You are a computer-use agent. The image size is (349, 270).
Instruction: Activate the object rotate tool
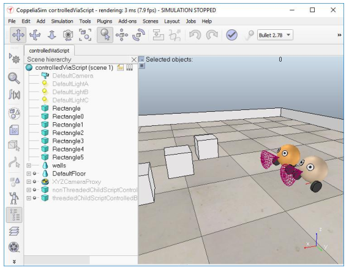(138, 35)
